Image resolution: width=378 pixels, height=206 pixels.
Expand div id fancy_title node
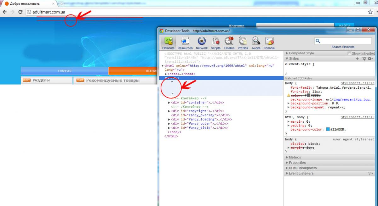coord(169,128)
